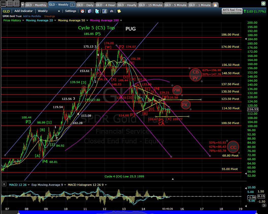Open chart Settings
This screenshot has height=214, width=268.
pyautogui.click(x=71, y=11)
